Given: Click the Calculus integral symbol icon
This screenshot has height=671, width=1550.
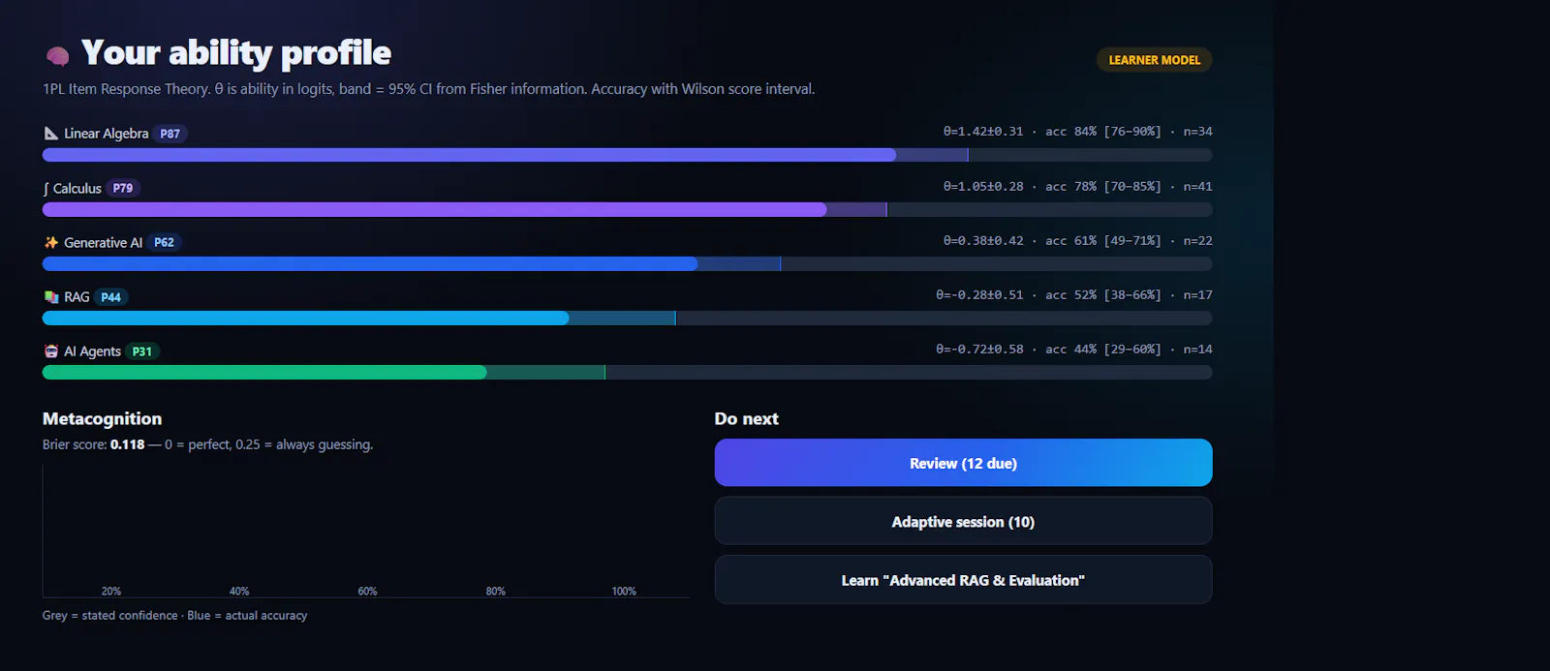Looking at the screenshot, I should coord(46,189).
